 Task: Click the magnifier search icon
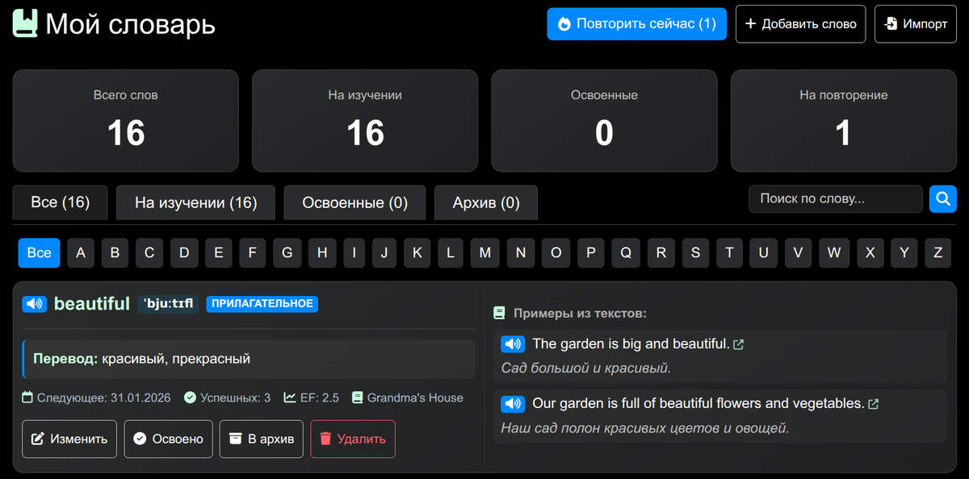tap(942, 198)
